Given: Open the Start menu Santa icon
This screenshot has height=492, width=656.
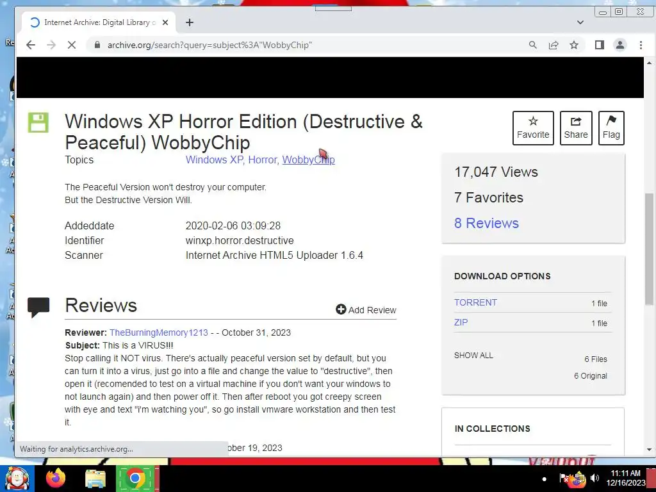Looking at the screenshot, I should point(17,479).
